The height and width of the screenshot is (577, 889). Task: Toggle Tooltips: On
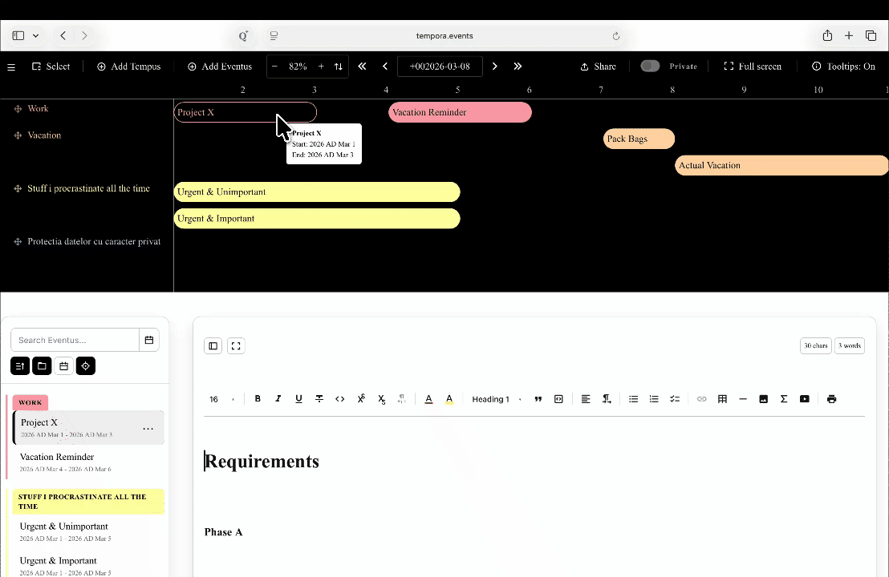click(843, 67)
